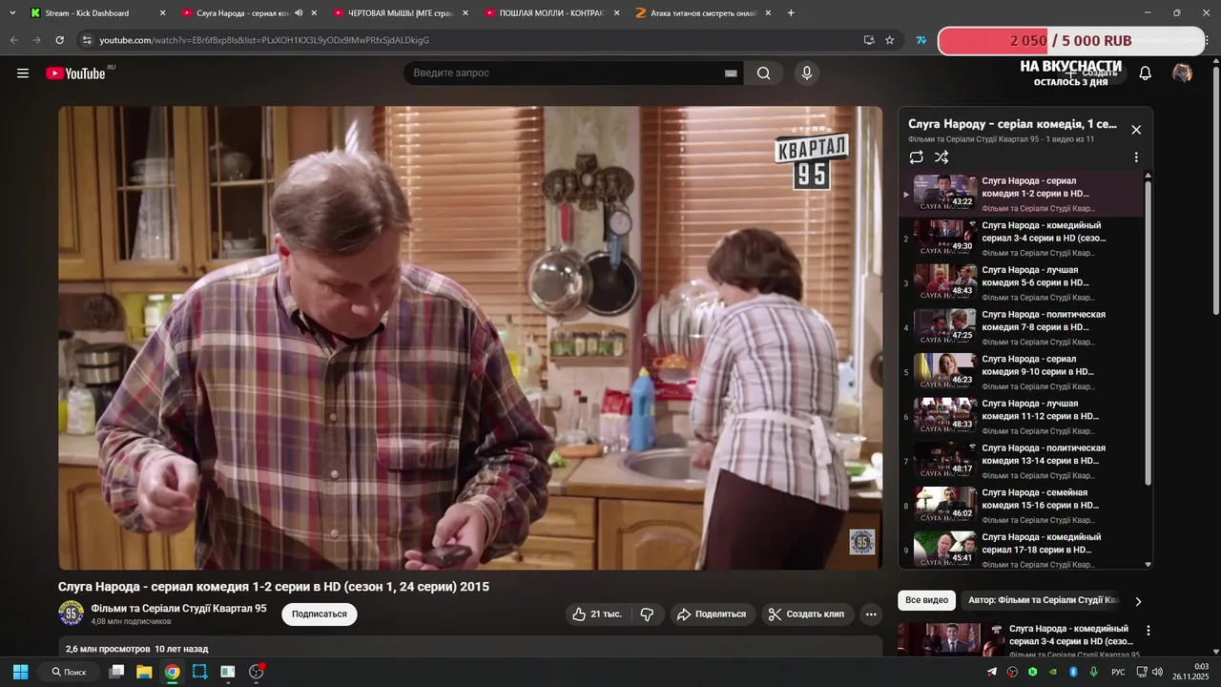Open the 7TV extension icon

pos(921,40)
